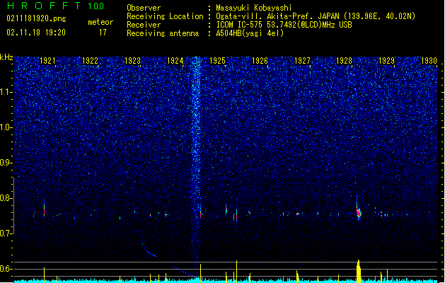Image resolution: width=445 pixels, height=283 pixels.
Task: Click the meteor count value 17
Action: click(103, 33)
